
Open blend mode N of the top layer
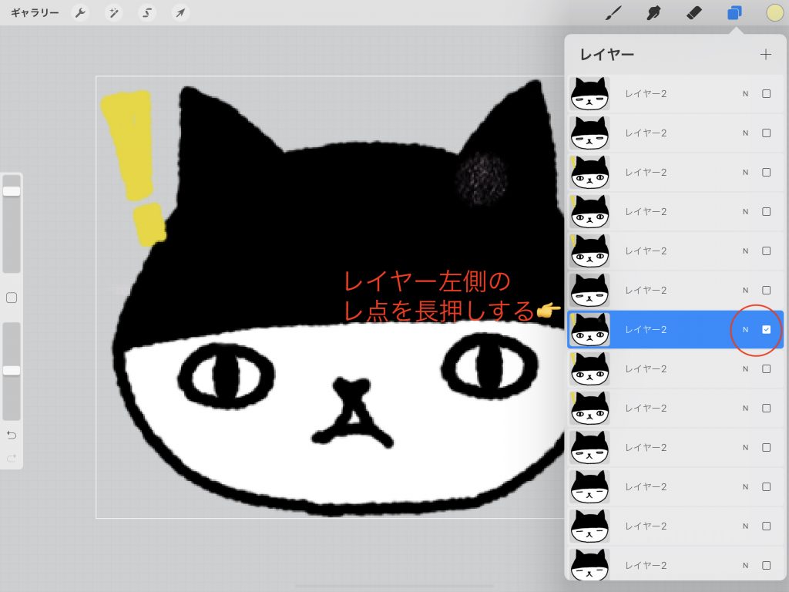tap(745, 93)
